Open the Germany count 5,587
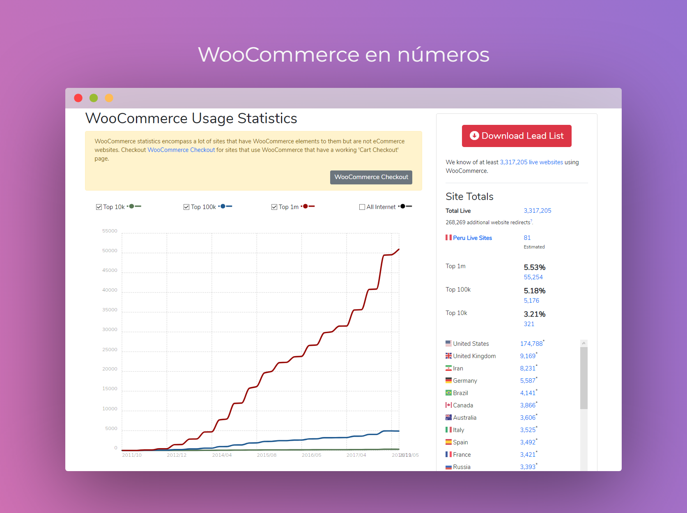 tap(528, 381)
